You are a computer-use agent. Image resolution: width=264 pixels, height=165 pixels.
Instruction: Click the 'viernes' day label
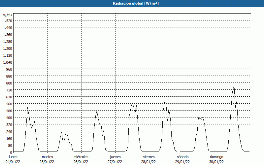[149, 157]
